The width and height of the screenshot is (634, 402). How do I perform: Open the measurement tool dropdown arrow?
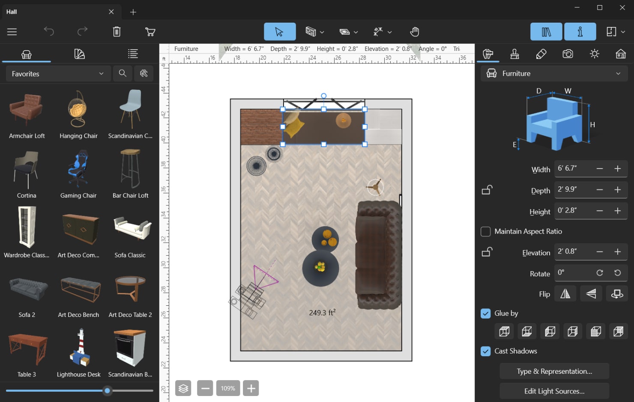[x=390, y=32]
